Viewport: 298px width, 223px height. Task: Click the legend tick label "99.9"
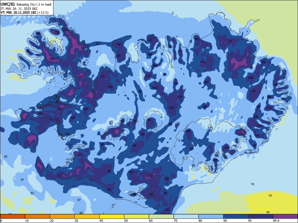[x=276, y=221]
